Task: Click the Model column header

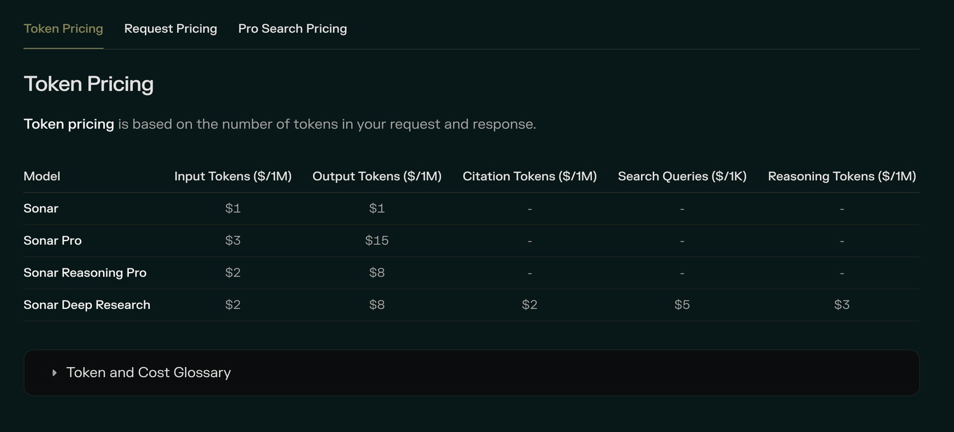Action: pyautogui.click(x=42, y=176)
